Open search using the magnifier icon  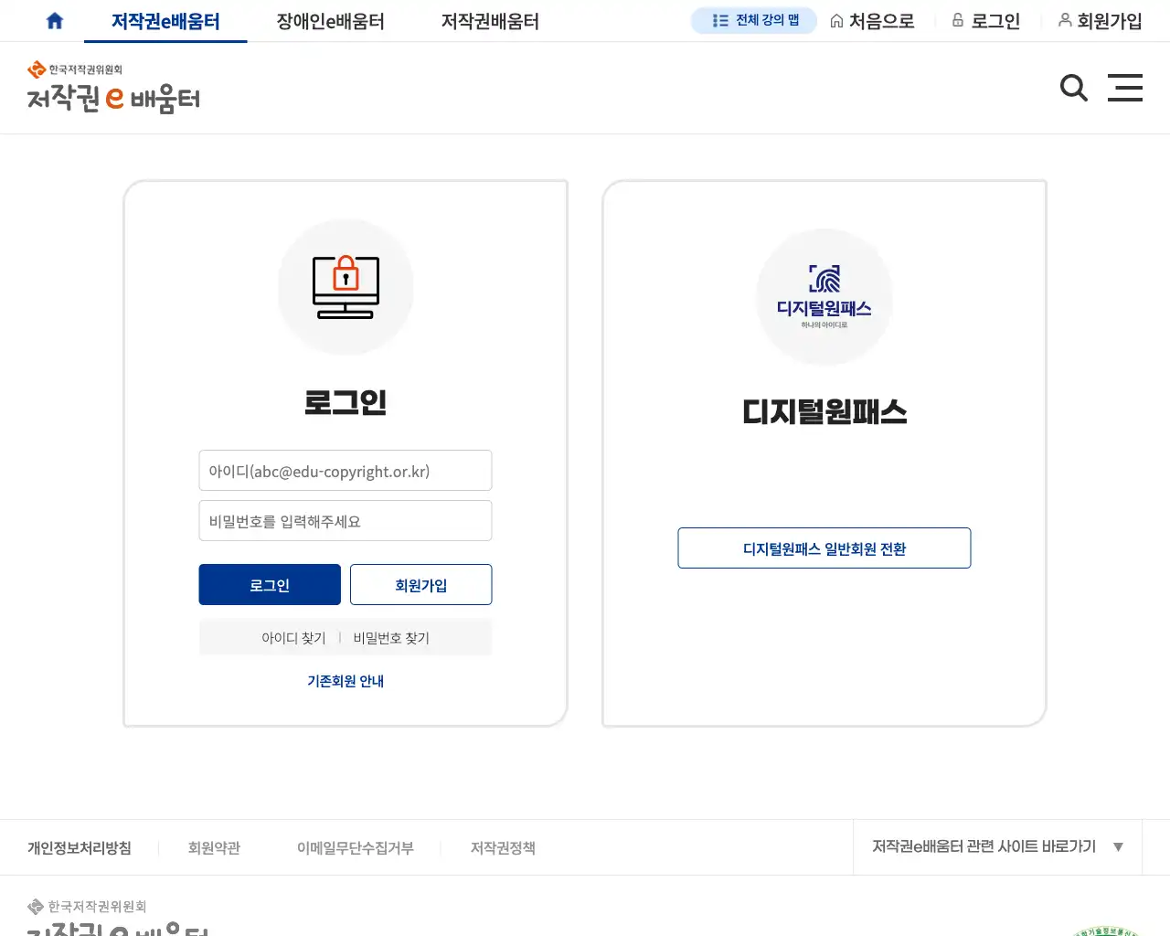(1073, 88)
